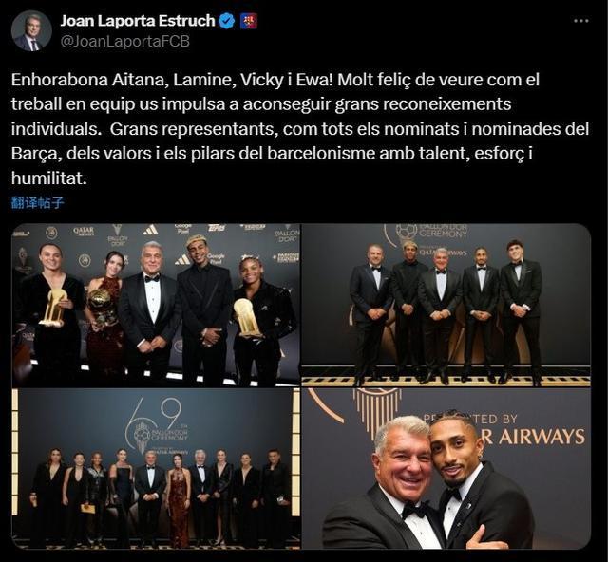The height and width of the screenshot is (562, 608).
Task: Open the three-dot more options menu
Action: pos(580,21)
